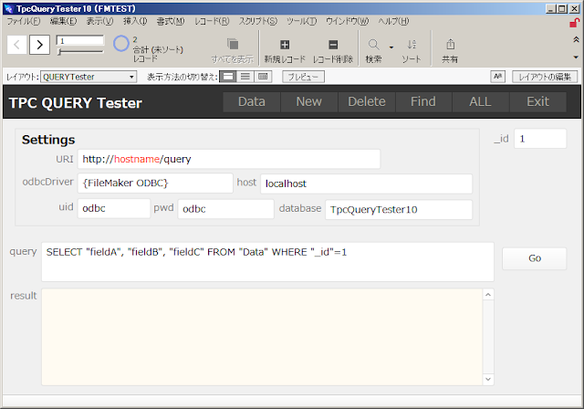Click the ALL button in header
The width and height of the screenshot is (584, 409).
tap(481, 101)
